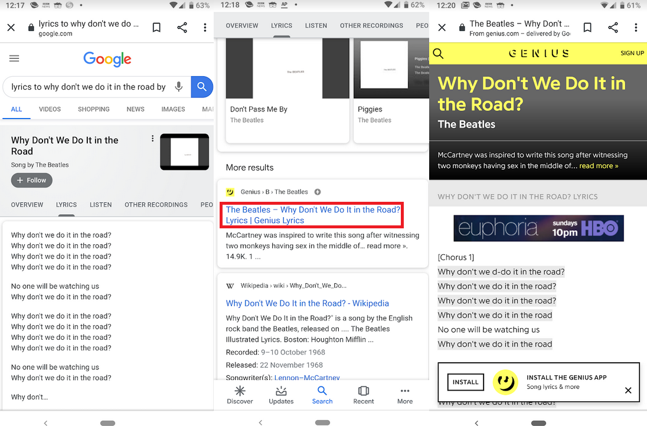
Task: Open OVERVIEW tab in left song panel
Action: 27,205
